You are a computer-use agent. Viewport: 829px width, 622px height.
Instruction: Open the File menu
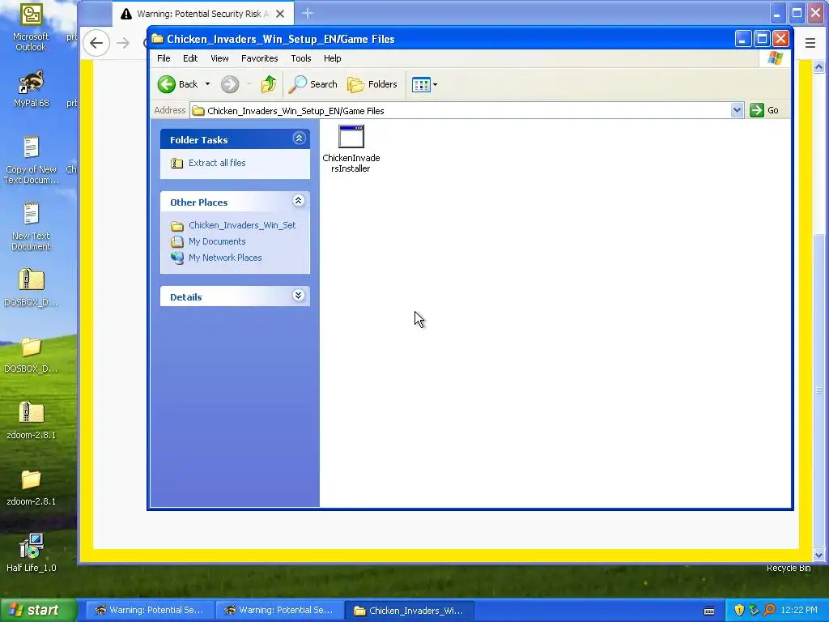coord(164,58)
